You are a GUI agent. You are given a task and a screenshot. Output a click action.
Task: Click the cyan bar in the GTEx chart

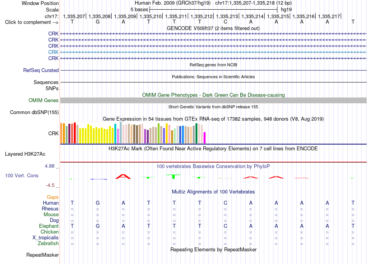pyautogui.click(x=115, y=133)
